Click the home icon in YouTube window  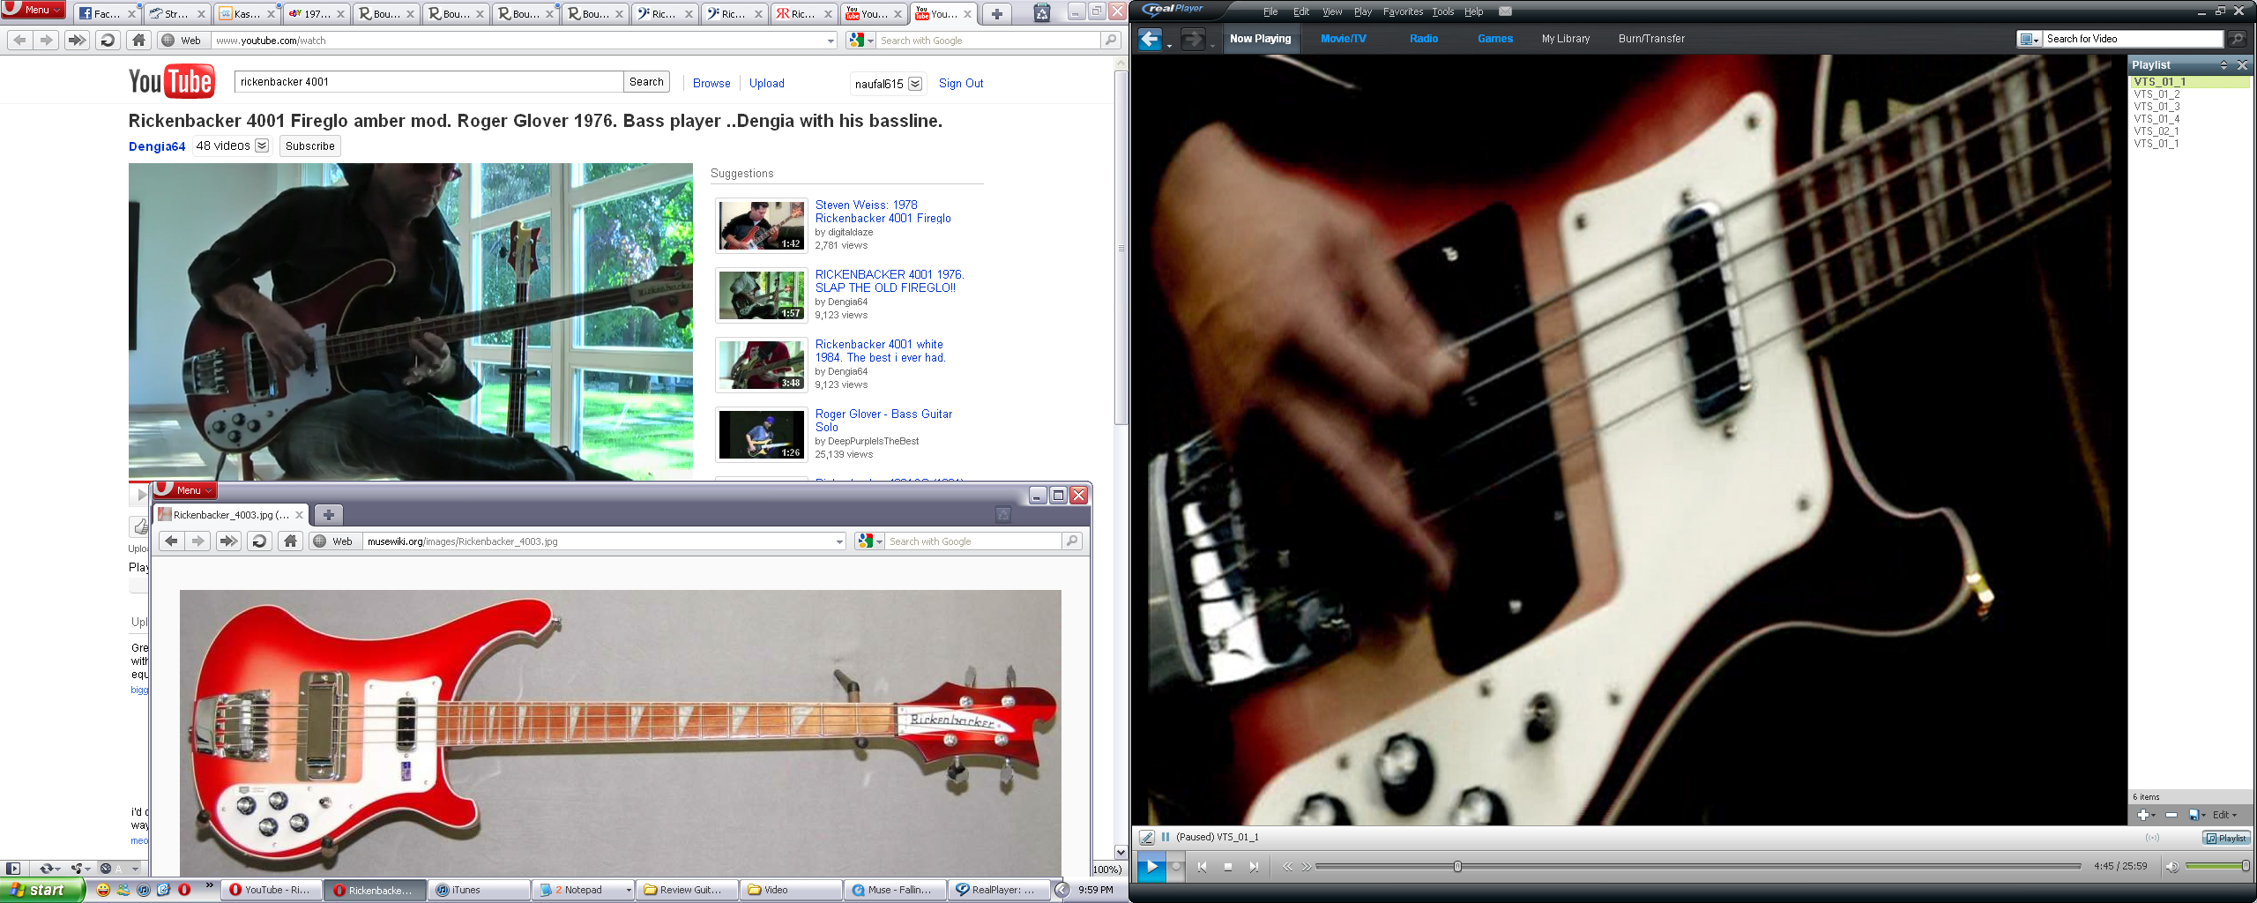tap(138, 40)
